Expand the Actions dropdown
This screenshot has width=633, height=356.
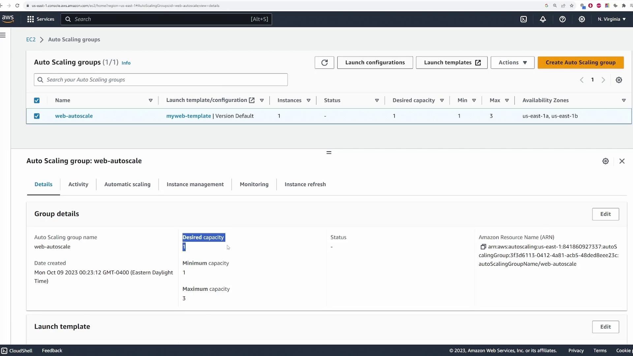pyautogui.click(x=512, y=63)
